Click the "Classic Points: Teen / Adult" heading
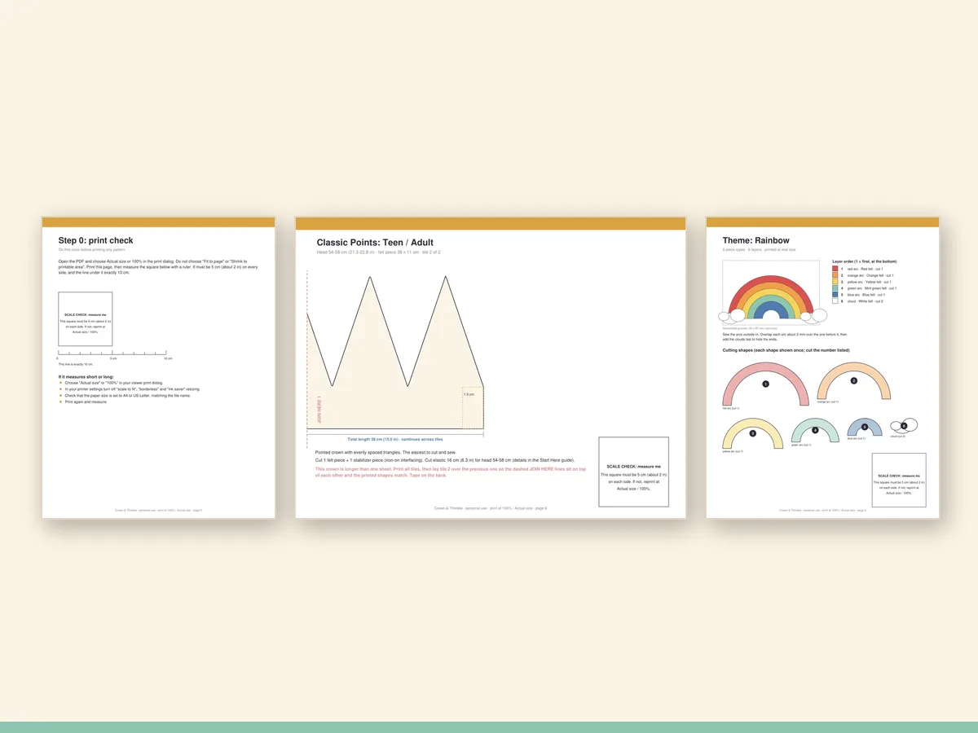Screen dimensions: 978x733 375,243
